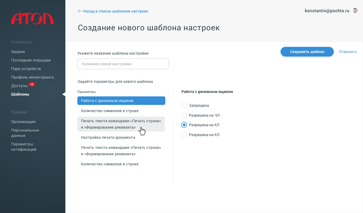Select the highlighted Работа с денежным ящиком parameter
Image resolution: width=363 pixels, height=213 pixels.
click(121, 101)
